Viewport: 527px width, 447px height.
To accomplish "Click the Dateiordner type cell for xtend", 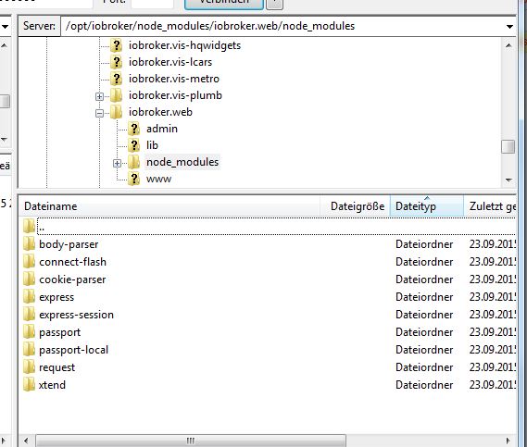I will point(424,385).
